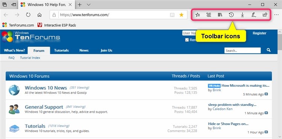Screen dimensions: 282x139
Task: Open the Settings and more ellipsis
Action: pyautogui.click(x=276, y=15)
